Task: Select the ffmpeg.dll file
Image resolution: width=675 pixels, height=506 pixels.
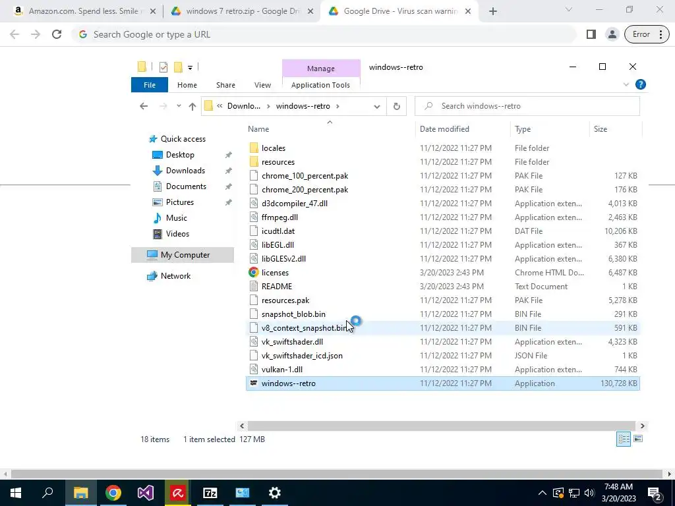Action: (x=442, y=217)
